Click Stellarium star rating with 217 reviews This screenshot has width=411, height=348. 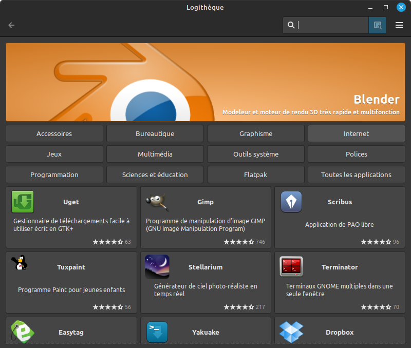point(245,307)
